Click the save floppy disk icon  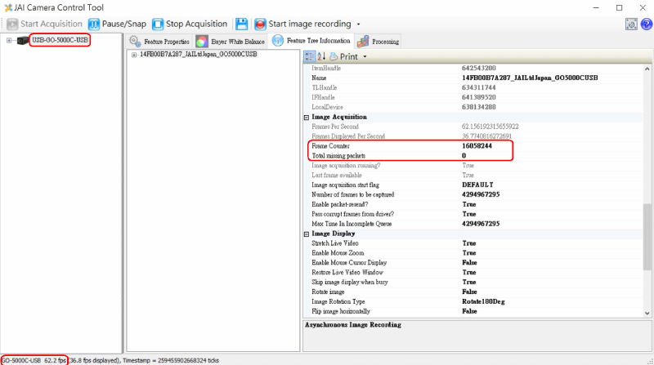coord(242,24)
